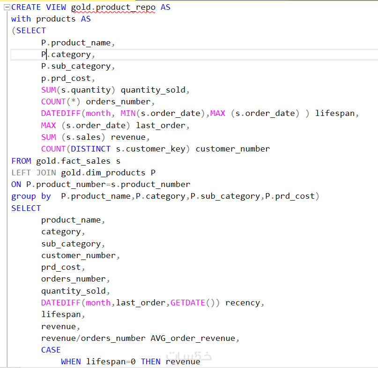The width and height of the screenshot is (378, 368).
Task: Collapse the CREATE VIEW code block
Action: pyautogui.click(x=7, y=7)
